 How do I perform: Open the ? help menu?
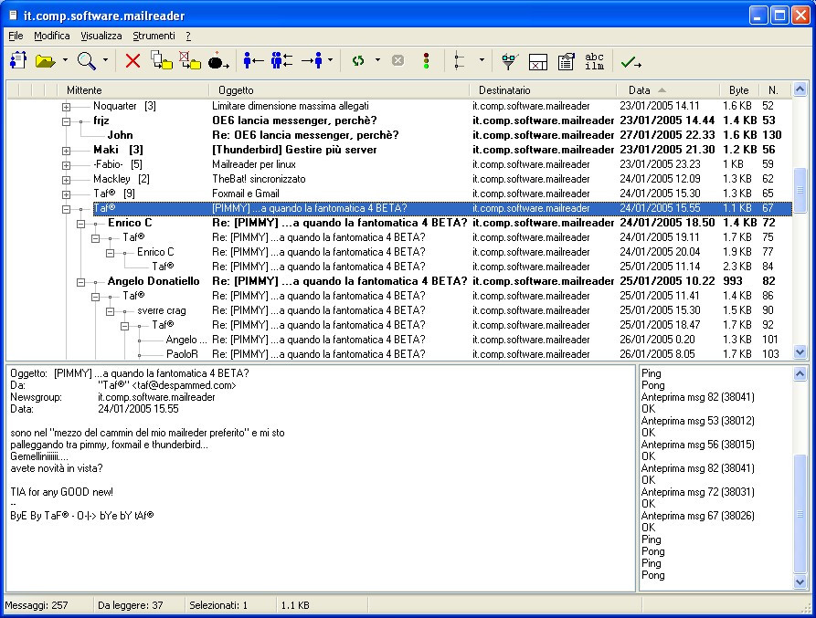point(188,36)
